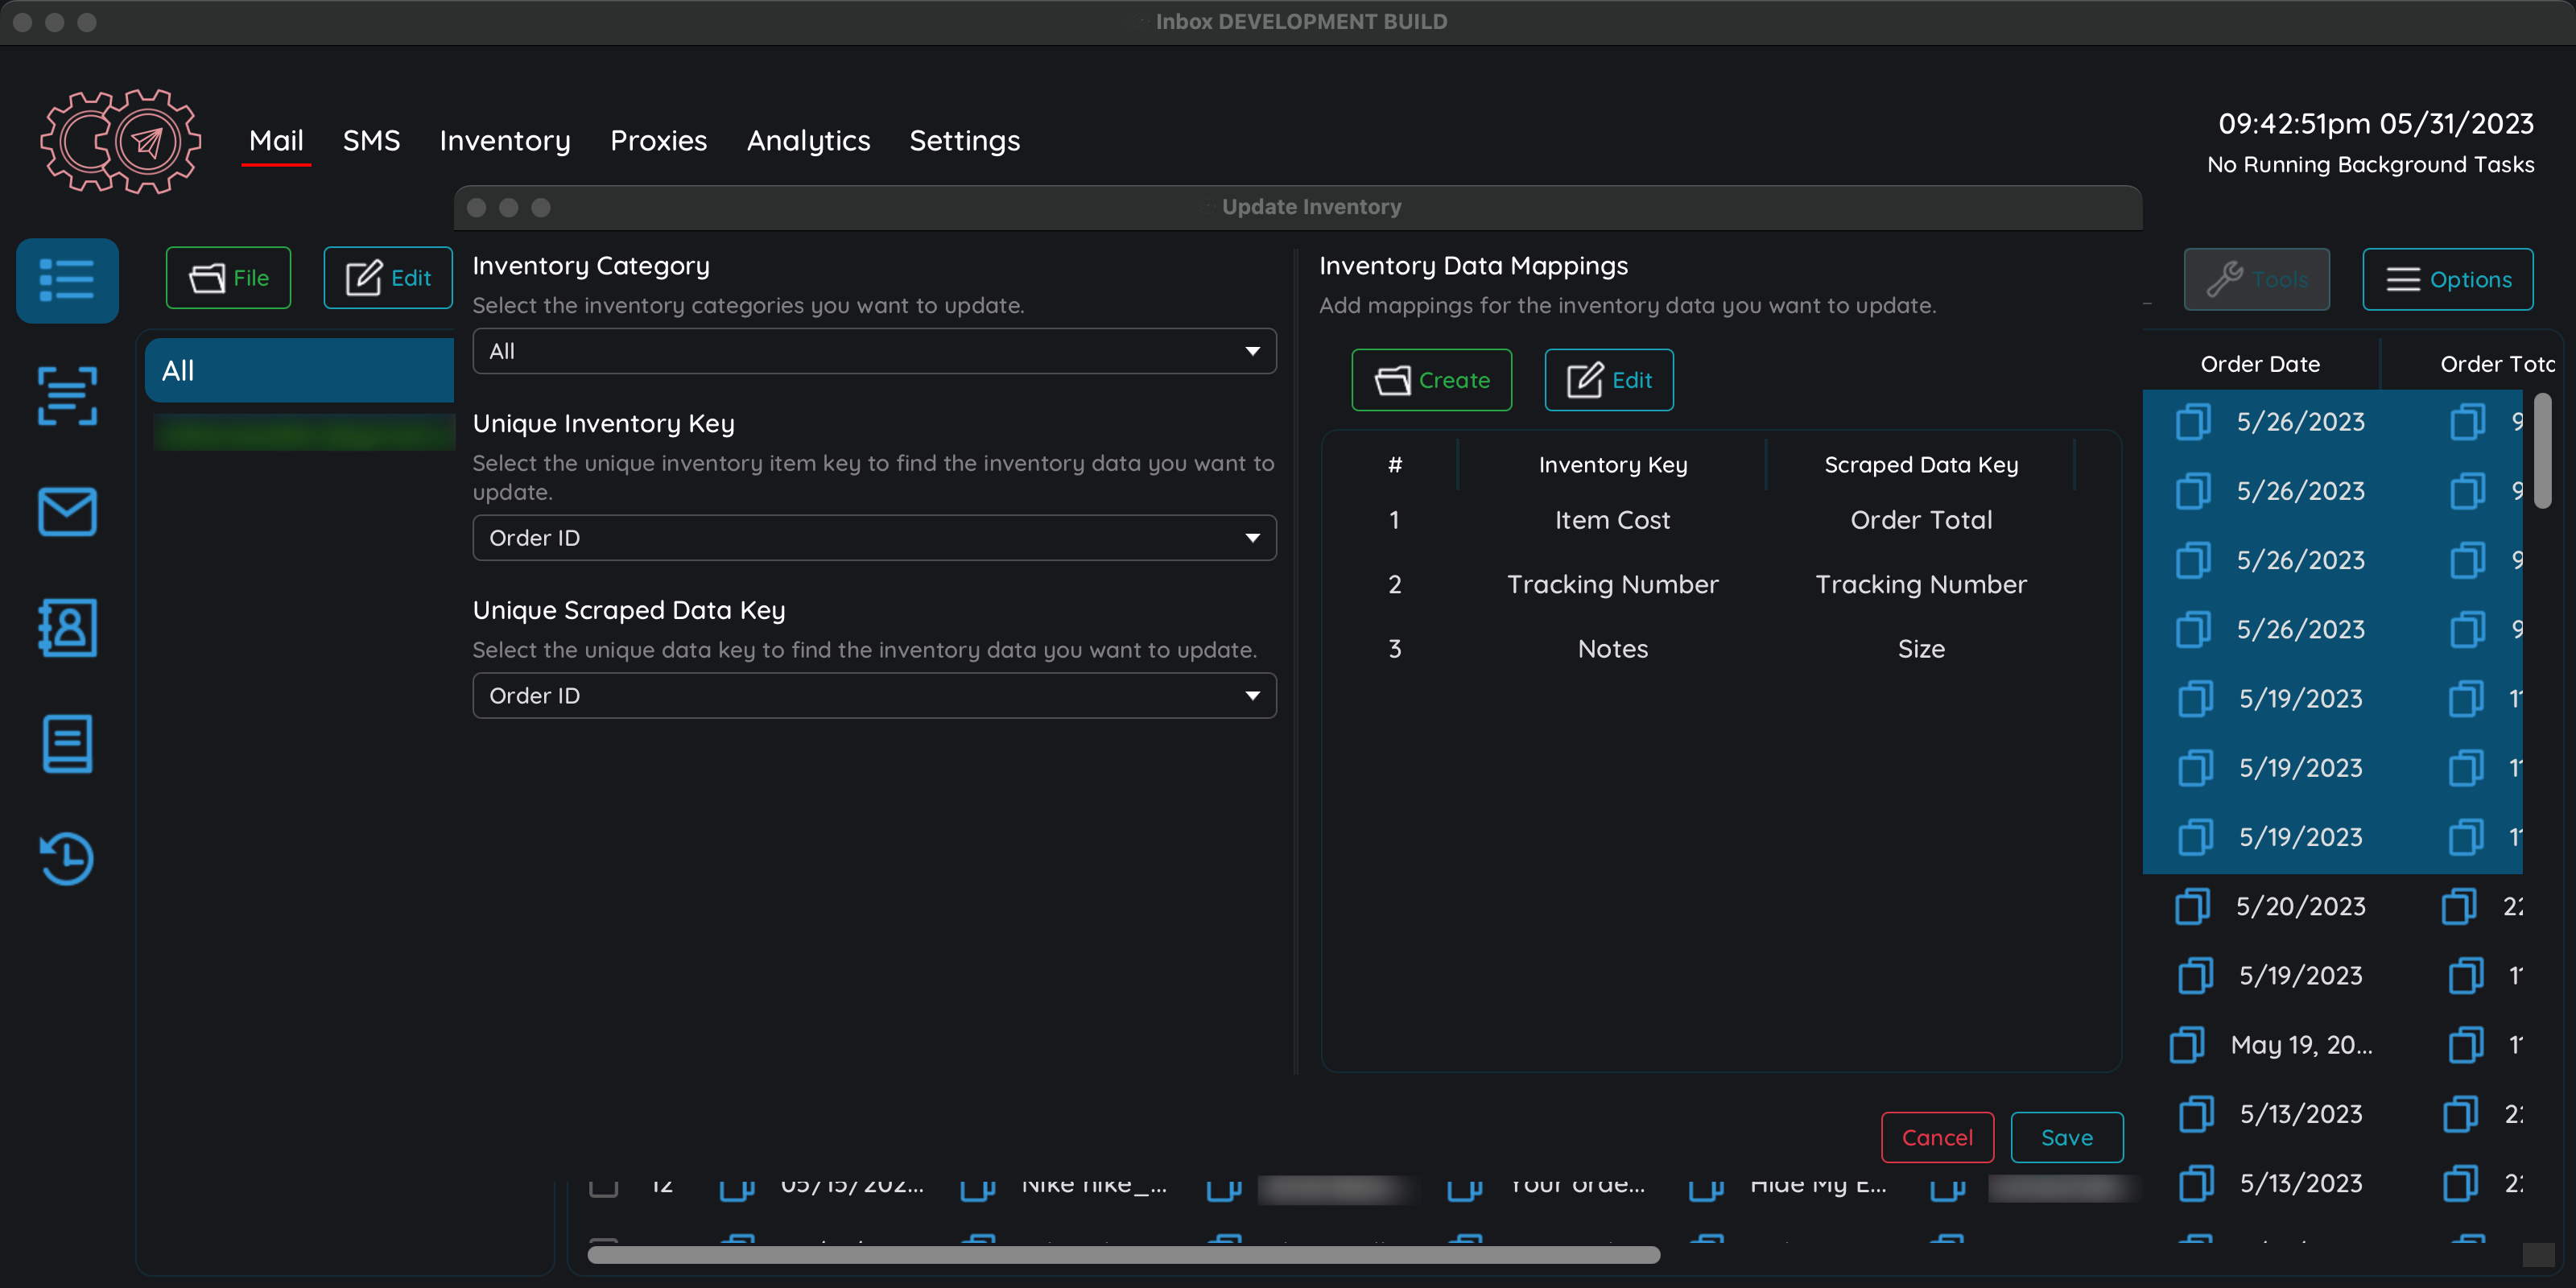2576x1288 pixels.
Task: Copy the fourth 5/26/2023 order date
Action: (x=2193, y=629)
